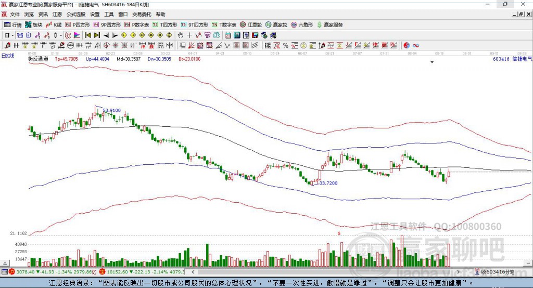The width and height of the screenshot is (533, 288).
Task: Click the blue infinity symbol icon
Action: point(416,45)
